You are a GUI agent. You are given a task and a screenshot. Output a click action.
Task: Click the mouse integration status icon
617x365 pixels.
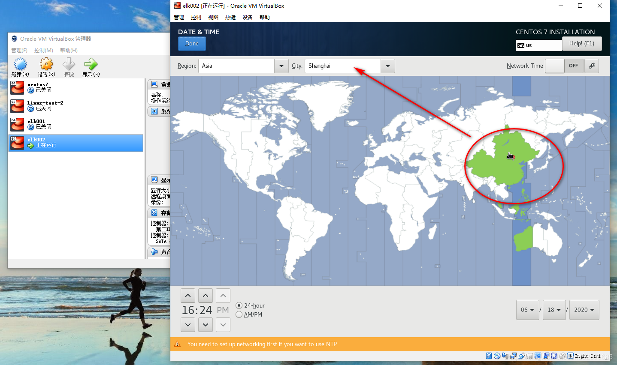[x=563, y=356]
